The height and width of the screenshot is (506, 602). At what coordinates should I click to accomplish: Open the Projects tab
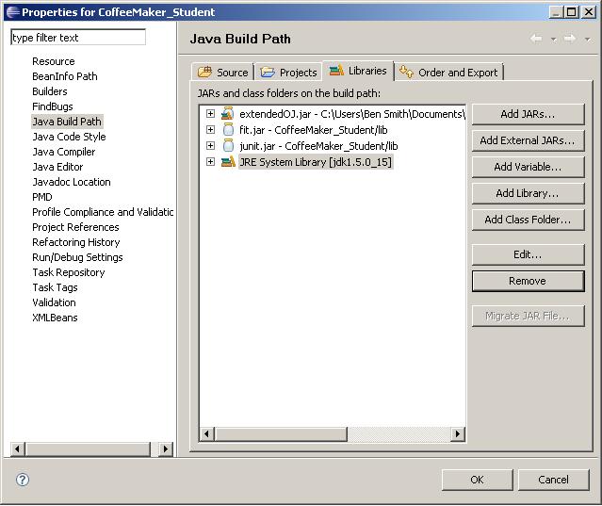coord(289,73)
